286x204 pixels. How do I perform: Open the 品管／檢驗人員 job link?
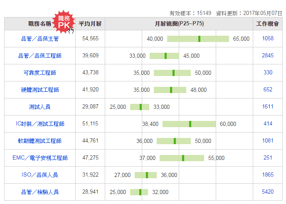click(x=40, y=192)
